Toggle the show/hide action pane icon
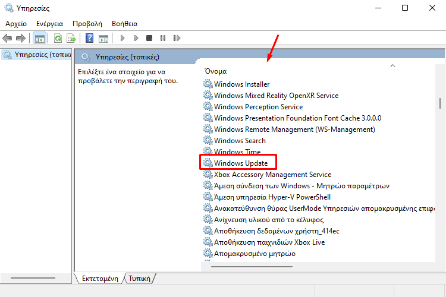Screen dimensions: 446x297 (x=103, y=38)
